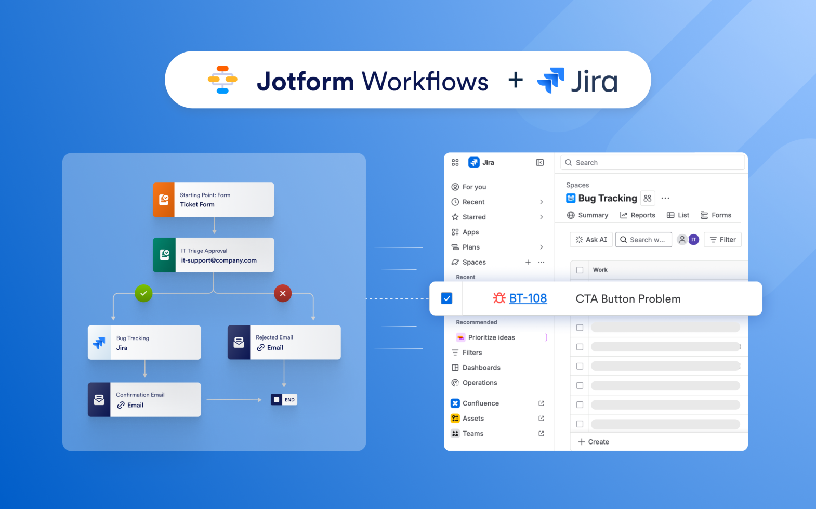
Task: Uncheck the BT-108 row checkbox
Action: [446, 298]
